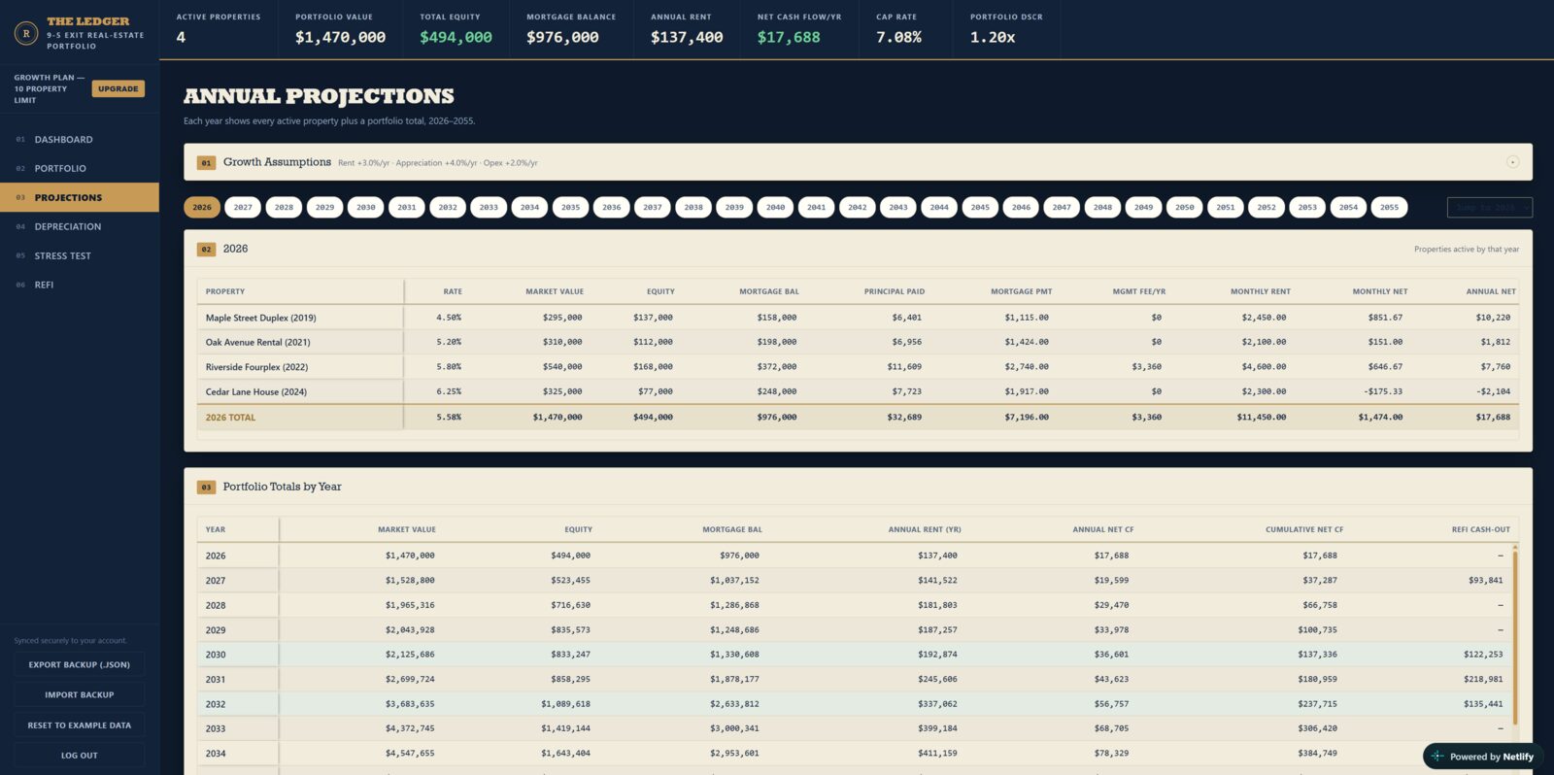Image resolution: width=1554 pixels, height=775 pixels.
Task: Click the Mgmt Fee/Yr column header
Action: (1139, 291)
